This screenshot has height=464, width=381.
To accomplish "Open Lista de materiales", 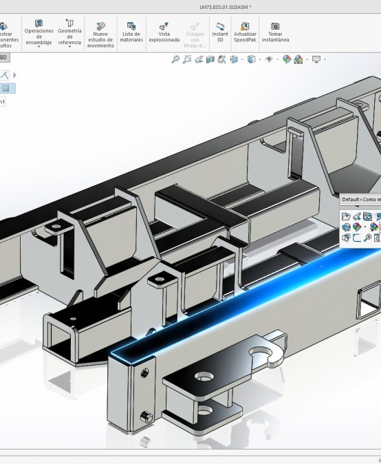I will (x=131, y=32).
